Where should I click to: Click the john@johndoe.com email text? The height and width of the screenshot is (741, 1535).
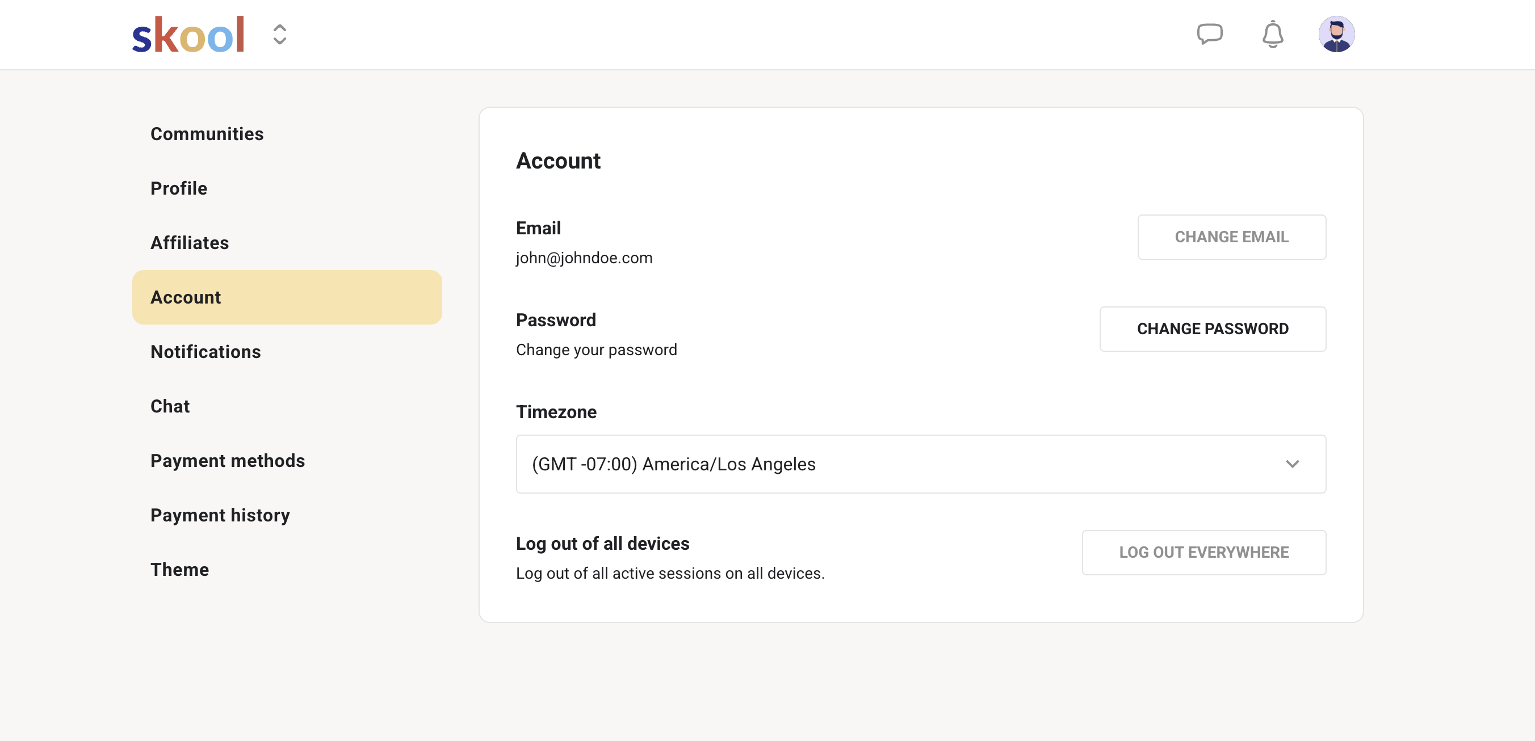tap(584, 258)
